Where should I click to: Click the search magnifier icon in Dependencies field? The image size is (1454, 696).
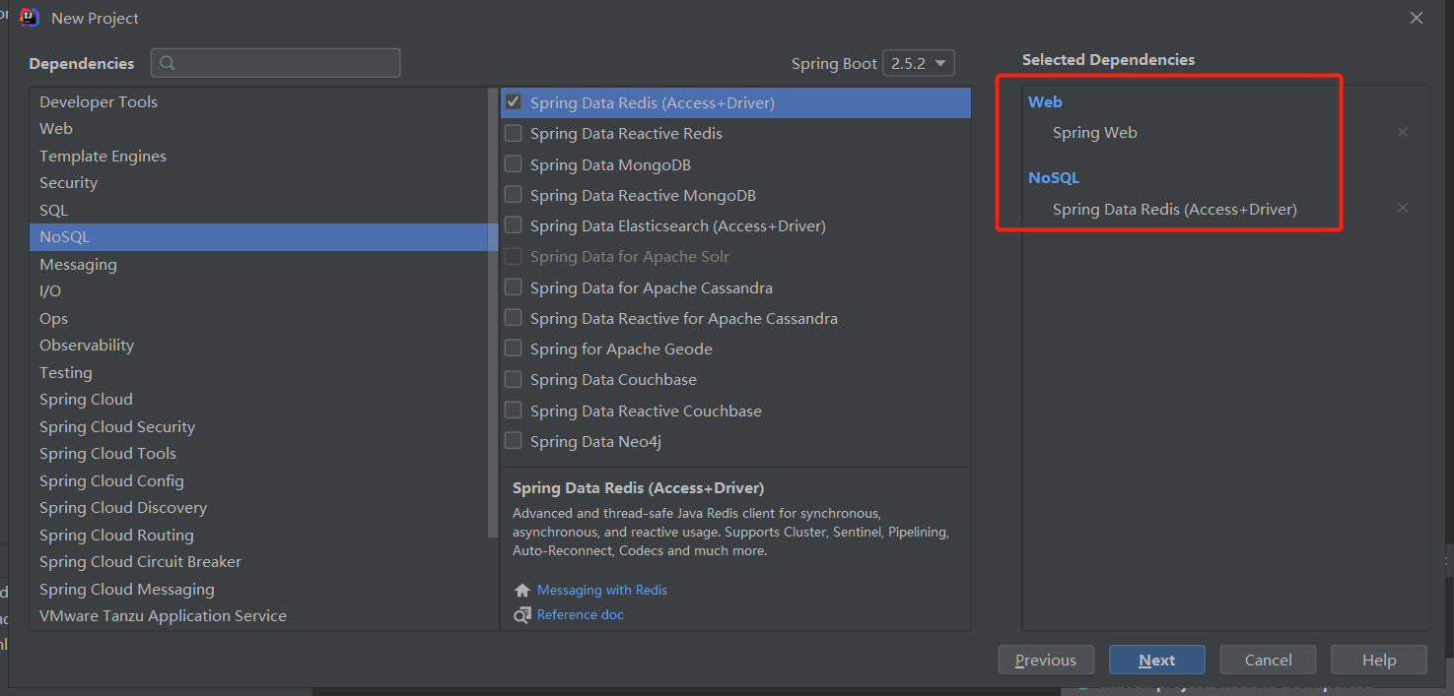(168, 63)
